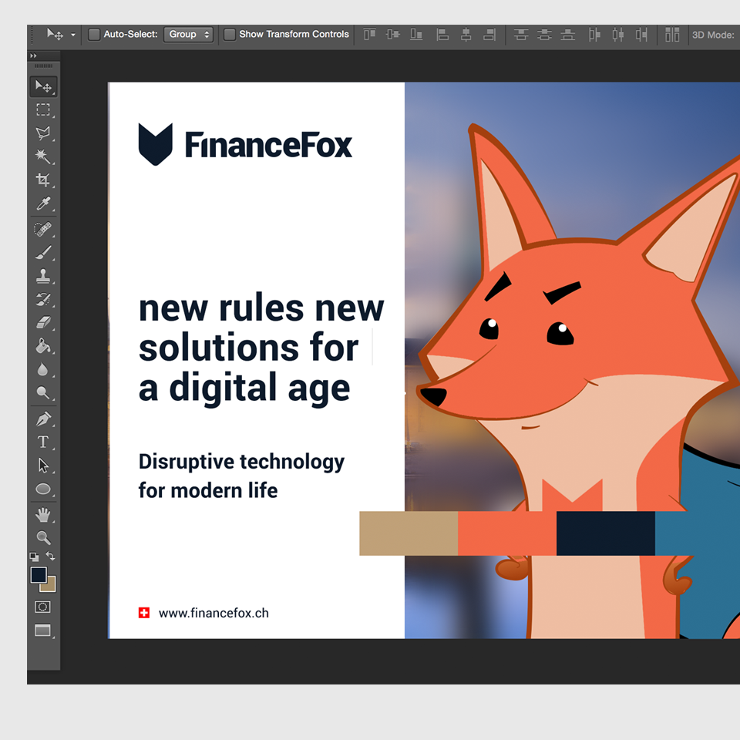Select the Pen tool
The width and height of the screenshot is (740, 740).
[x=43, y=419]
